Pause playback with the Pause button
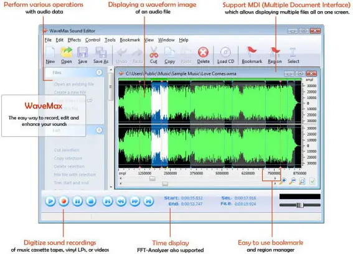The height and width of the screenshot is (254, 353). tap(77, 201)
